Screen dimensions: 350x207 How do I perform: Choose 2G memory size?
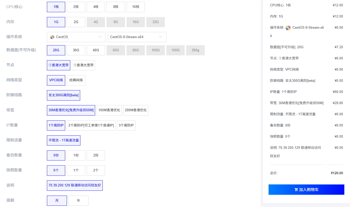[x=76, y=22]
